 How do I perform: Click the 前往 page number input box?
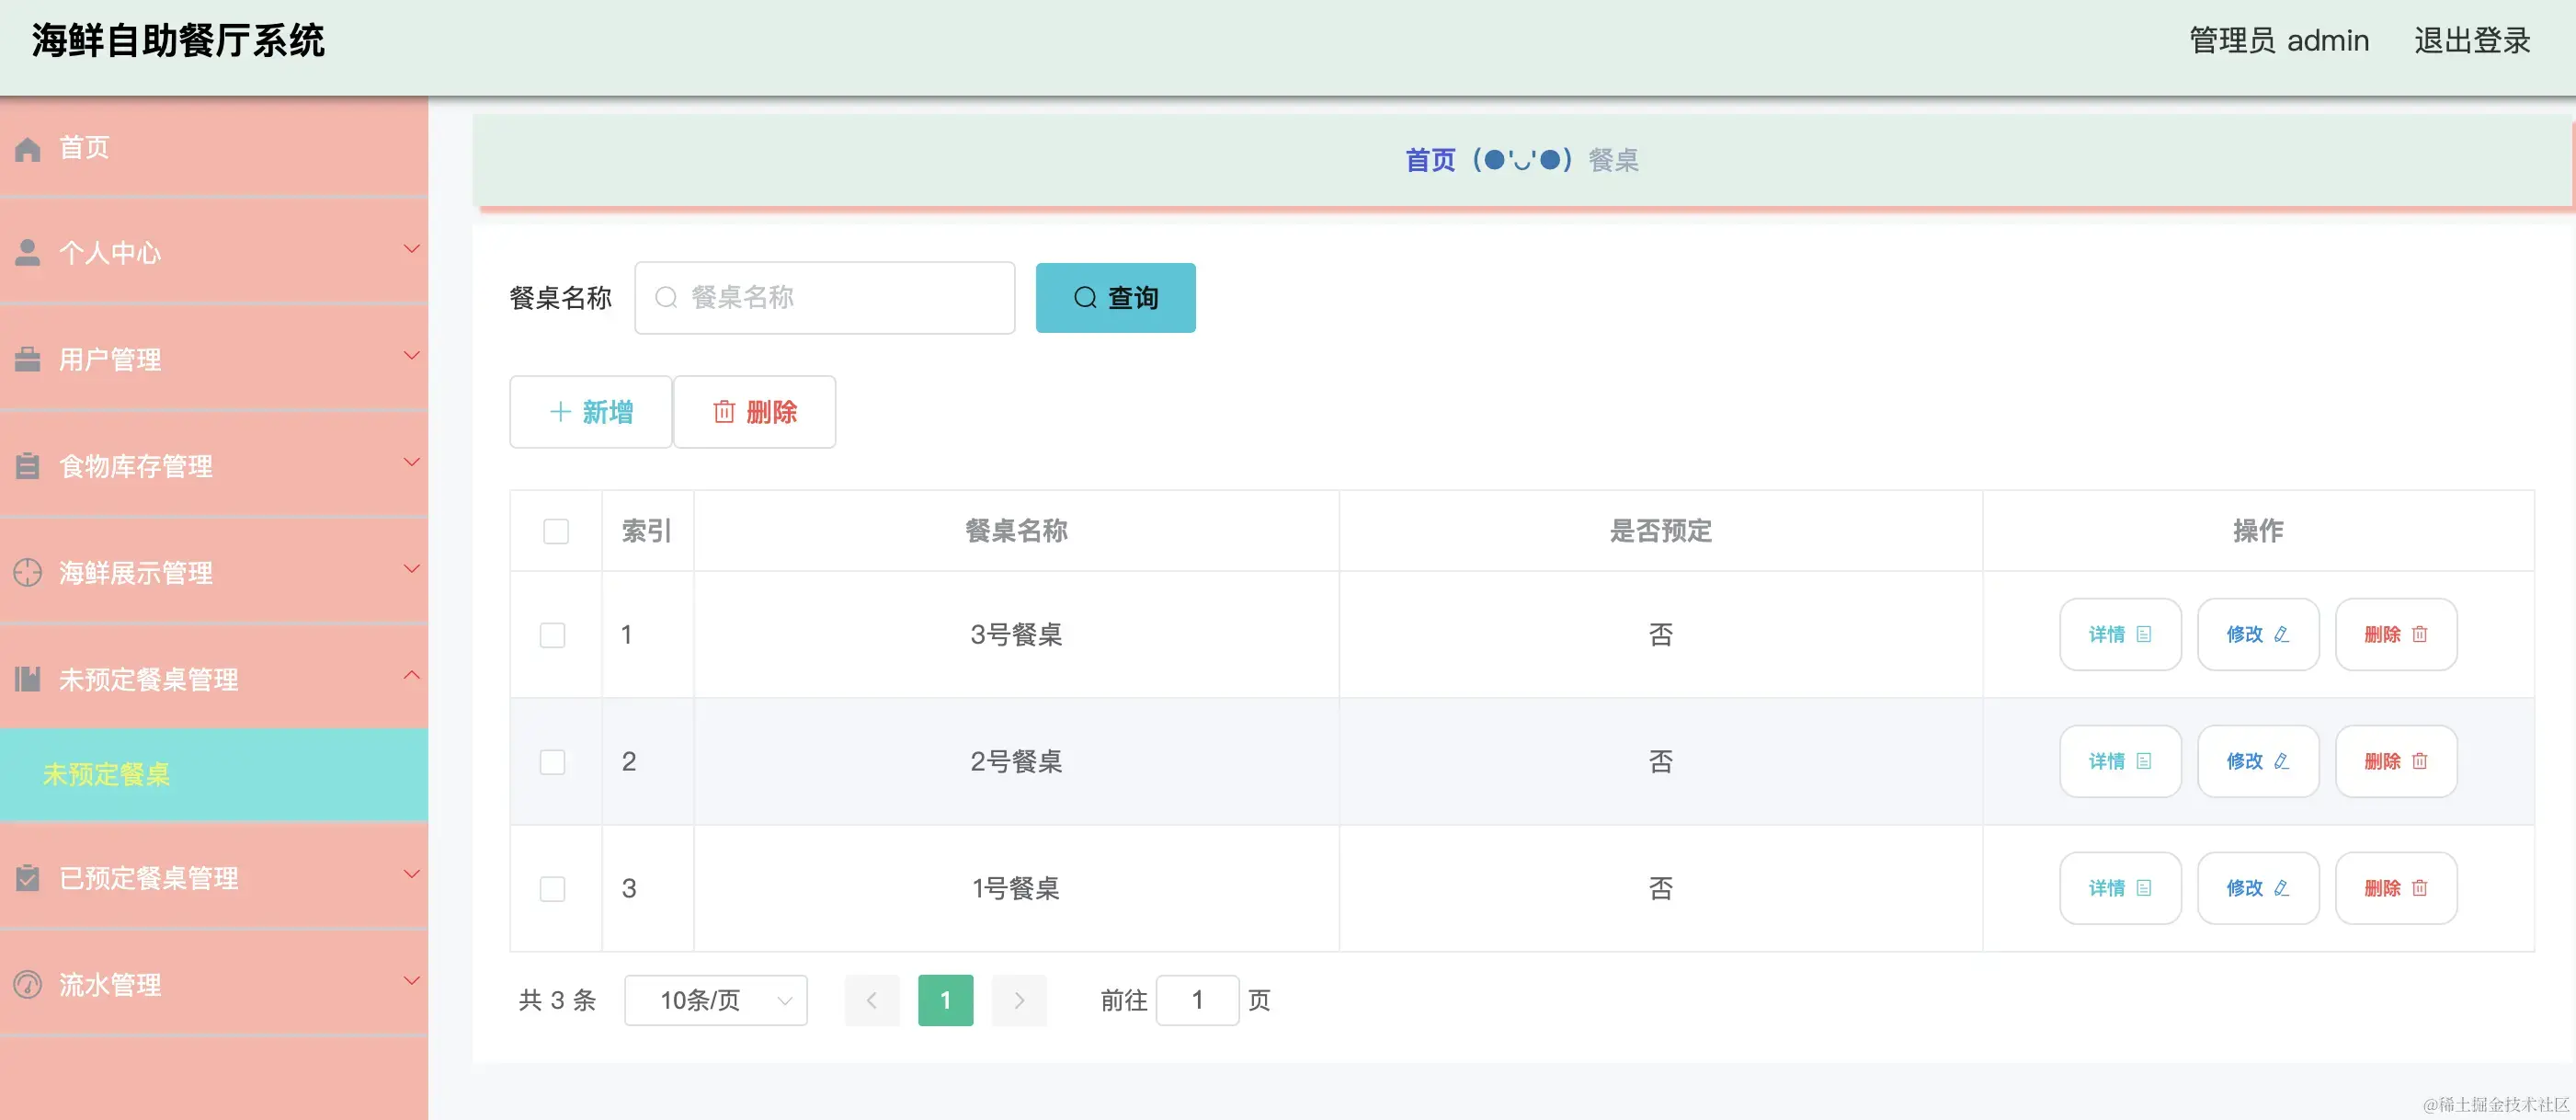click(1197, 1000)
